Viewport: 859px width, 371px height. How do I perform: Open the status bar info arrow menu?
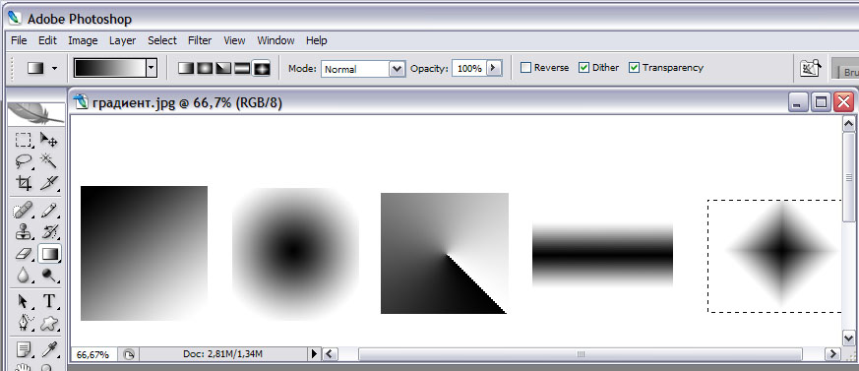click(x=314, y=354)
